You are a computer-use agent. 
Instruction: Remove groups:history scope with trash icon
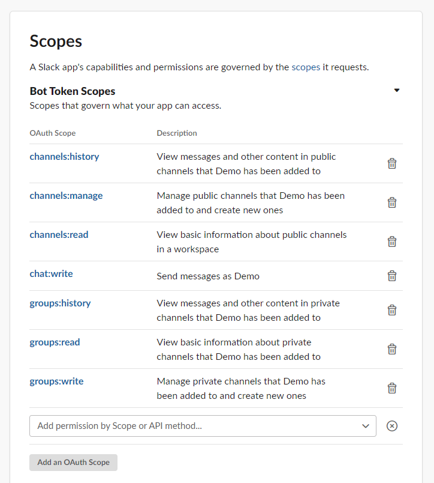(392, 310)
